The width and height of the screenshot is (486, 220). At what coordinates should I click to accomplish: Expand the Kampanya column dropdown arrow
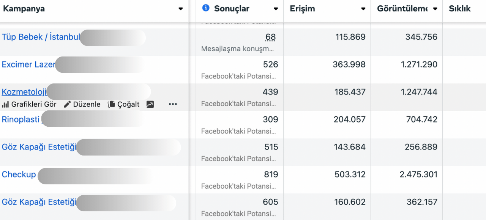pyautogui.click(x=181, y=9)
